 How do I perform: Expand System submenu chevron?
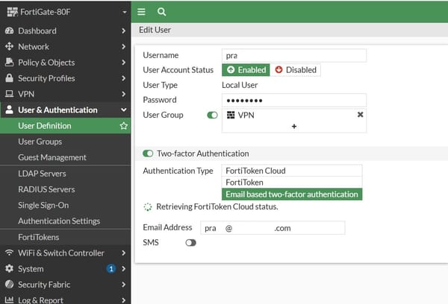(123, 269)
